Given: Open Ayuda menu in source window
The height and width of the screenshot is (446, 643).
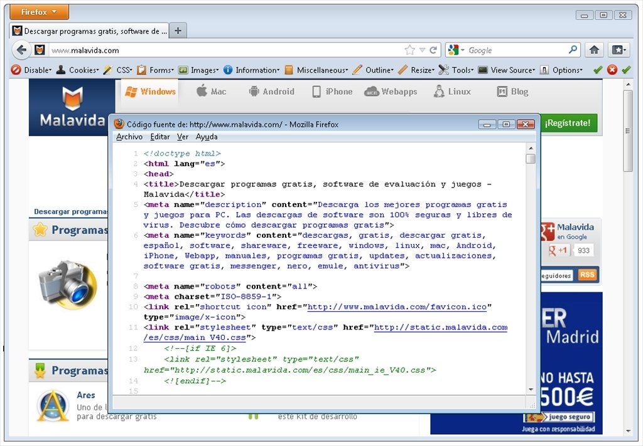Looking at the screenshot, I should [x=206, y=137].
